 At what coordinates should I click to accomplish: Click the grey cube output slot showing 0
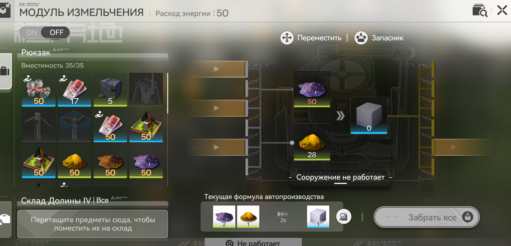coord(369,116)
